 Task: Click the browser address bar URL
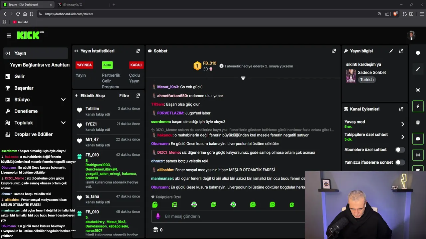pos(69,14)
